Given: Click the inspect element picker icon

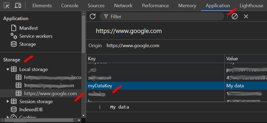Looking at the screenshot, I should point(6,5).
